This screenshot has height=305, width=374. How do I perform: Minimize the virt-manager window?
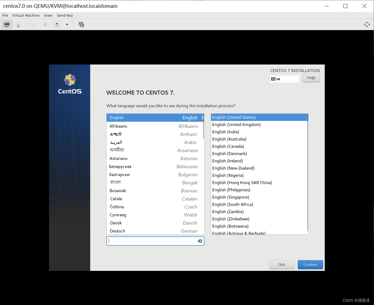(x=327, y=6)
